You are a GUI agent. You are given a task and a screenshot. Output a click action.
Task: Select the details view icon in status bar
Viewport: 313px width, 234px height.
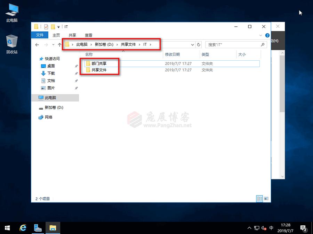tap(259, 198)
